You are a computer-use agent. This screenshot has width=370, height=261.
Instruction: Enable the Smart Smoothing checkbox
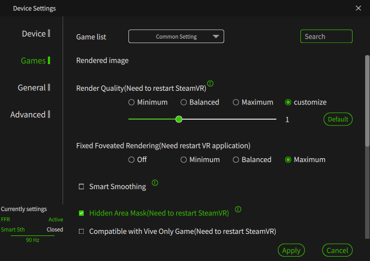tap(82, 187)
